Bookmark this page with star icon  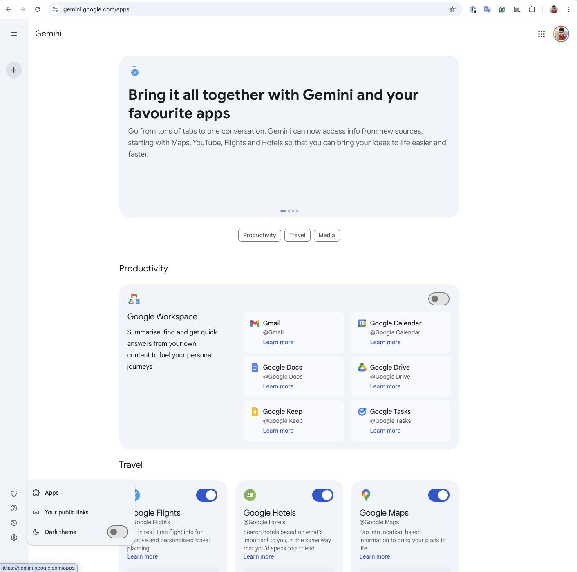coord(452,9)
